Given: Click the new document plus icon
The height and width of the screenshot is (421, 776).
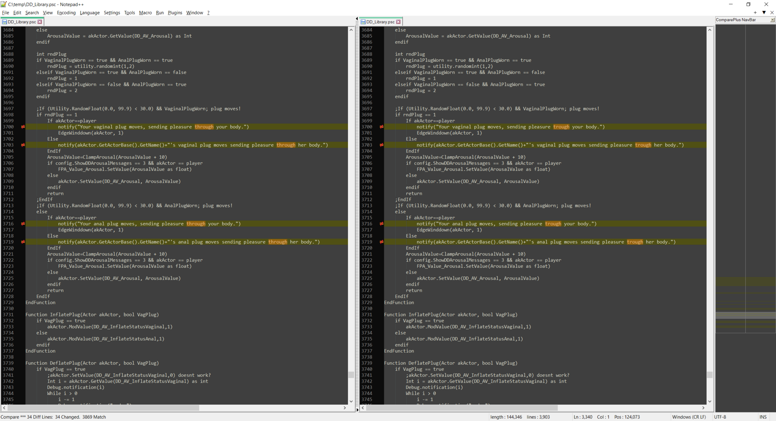Looking at the screenshot, I should (x=755, y=13).
